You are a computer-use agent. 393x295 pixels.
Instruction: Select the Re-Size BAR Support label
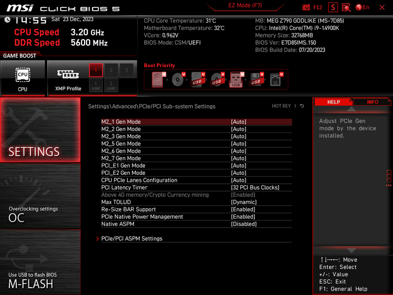click(128, 209)
